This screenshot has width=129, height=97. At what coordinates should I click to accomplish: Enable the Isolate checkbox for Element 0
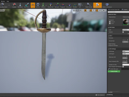(x=110, y=23)
